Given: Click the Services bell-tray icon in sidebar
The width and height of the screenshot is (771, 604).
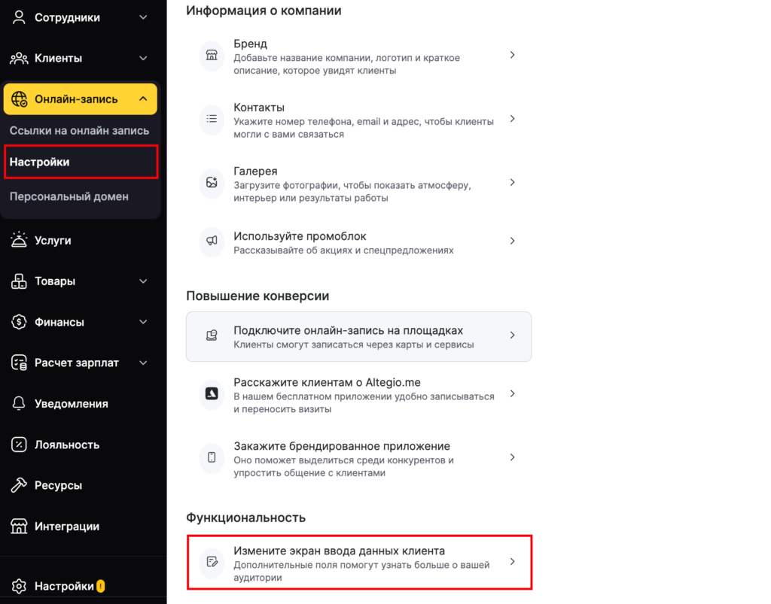Looking at the screenshot, I should point(20,241).
